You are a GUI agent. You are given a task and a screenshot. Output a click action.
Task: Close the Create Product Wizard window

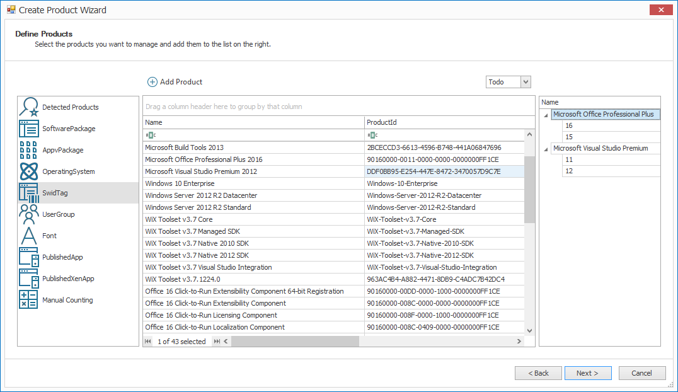tap(661, 9)
